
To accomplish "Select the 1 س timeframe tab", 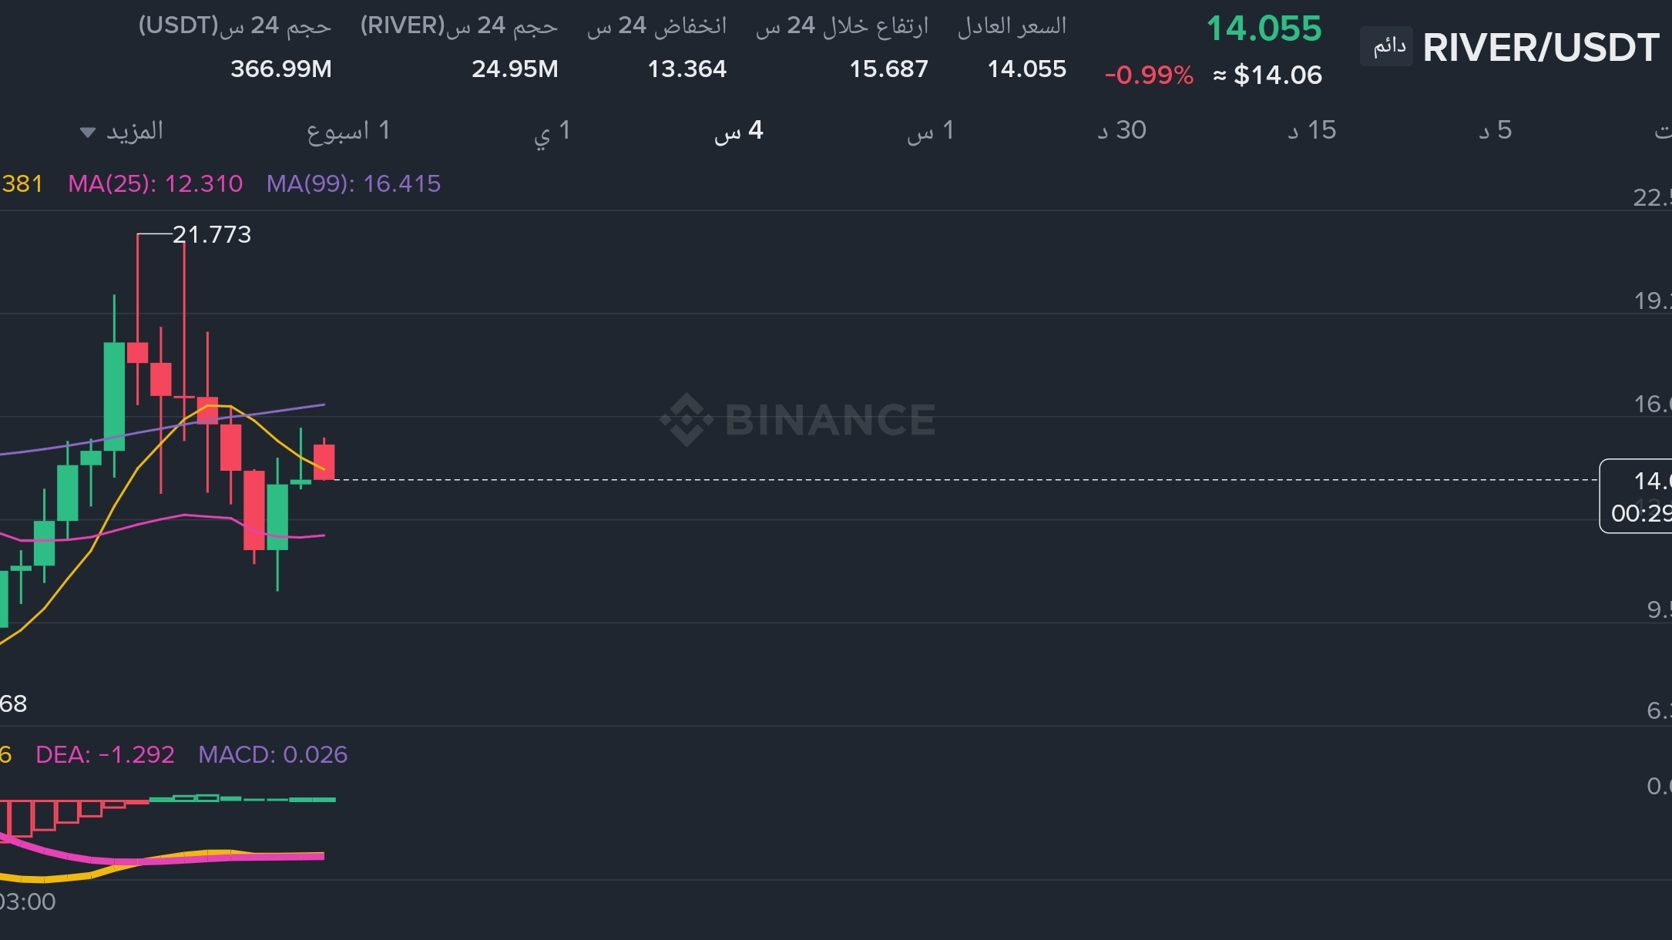I will 930,131.
